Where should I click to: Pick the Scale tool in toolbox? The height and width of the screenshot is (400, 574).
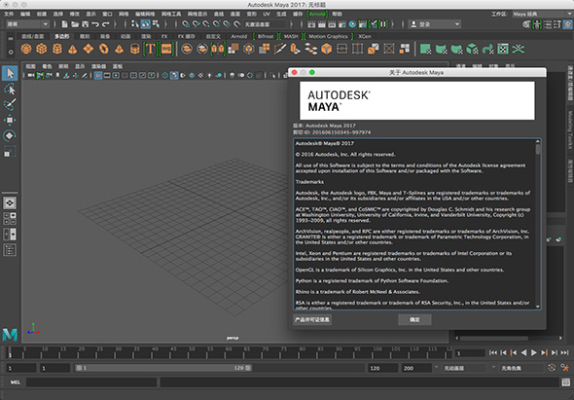(10, 151)
